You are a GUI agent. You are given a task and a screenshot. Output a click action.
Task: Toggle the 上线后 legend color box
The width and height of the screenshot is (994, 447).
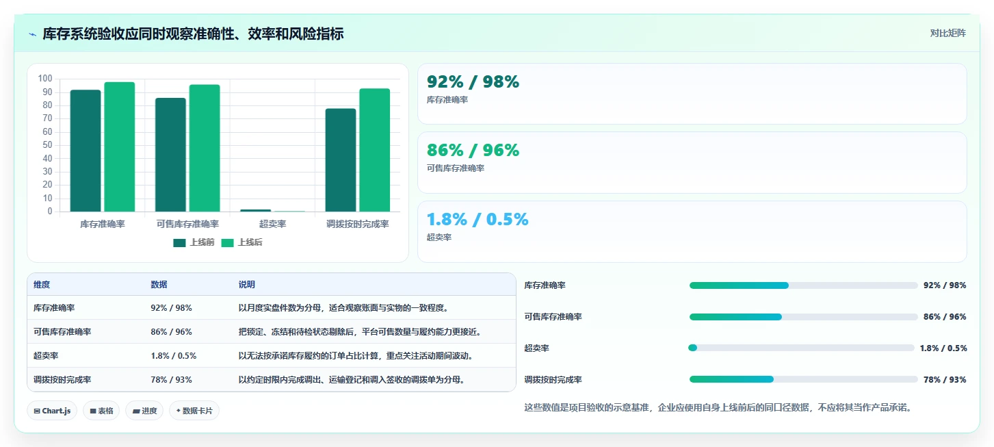228,242
